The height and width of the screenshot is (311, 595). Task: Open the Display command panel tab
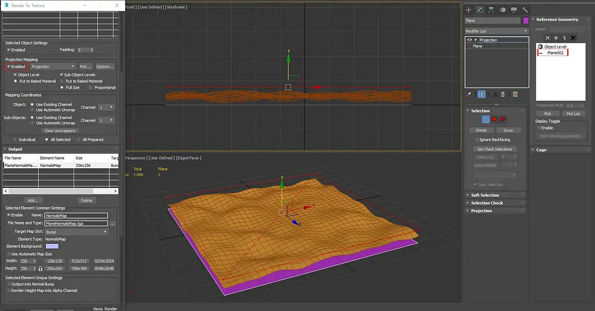[x=514, y=10]
